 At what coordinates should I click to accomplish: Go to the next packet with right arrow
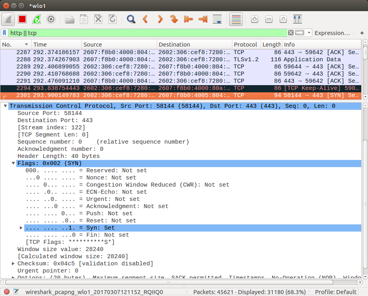(160, 19)
